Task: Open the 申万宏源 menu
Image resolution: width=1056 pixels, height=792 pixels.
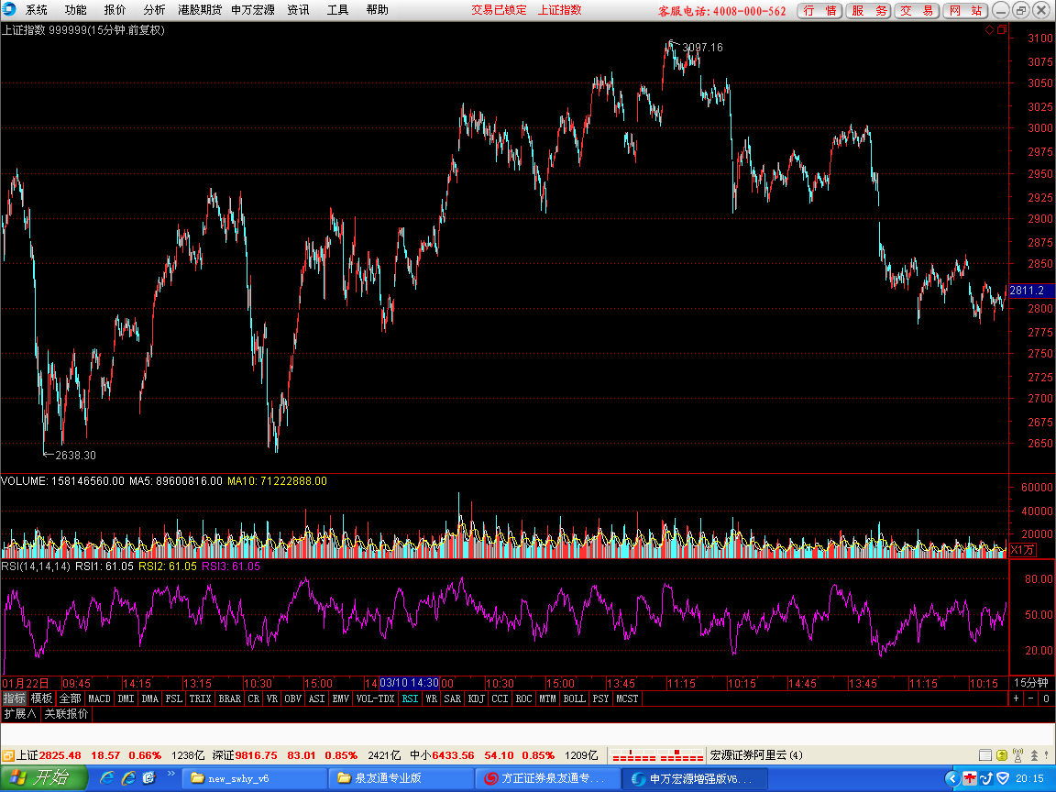Action: click(x=253, y=10)
